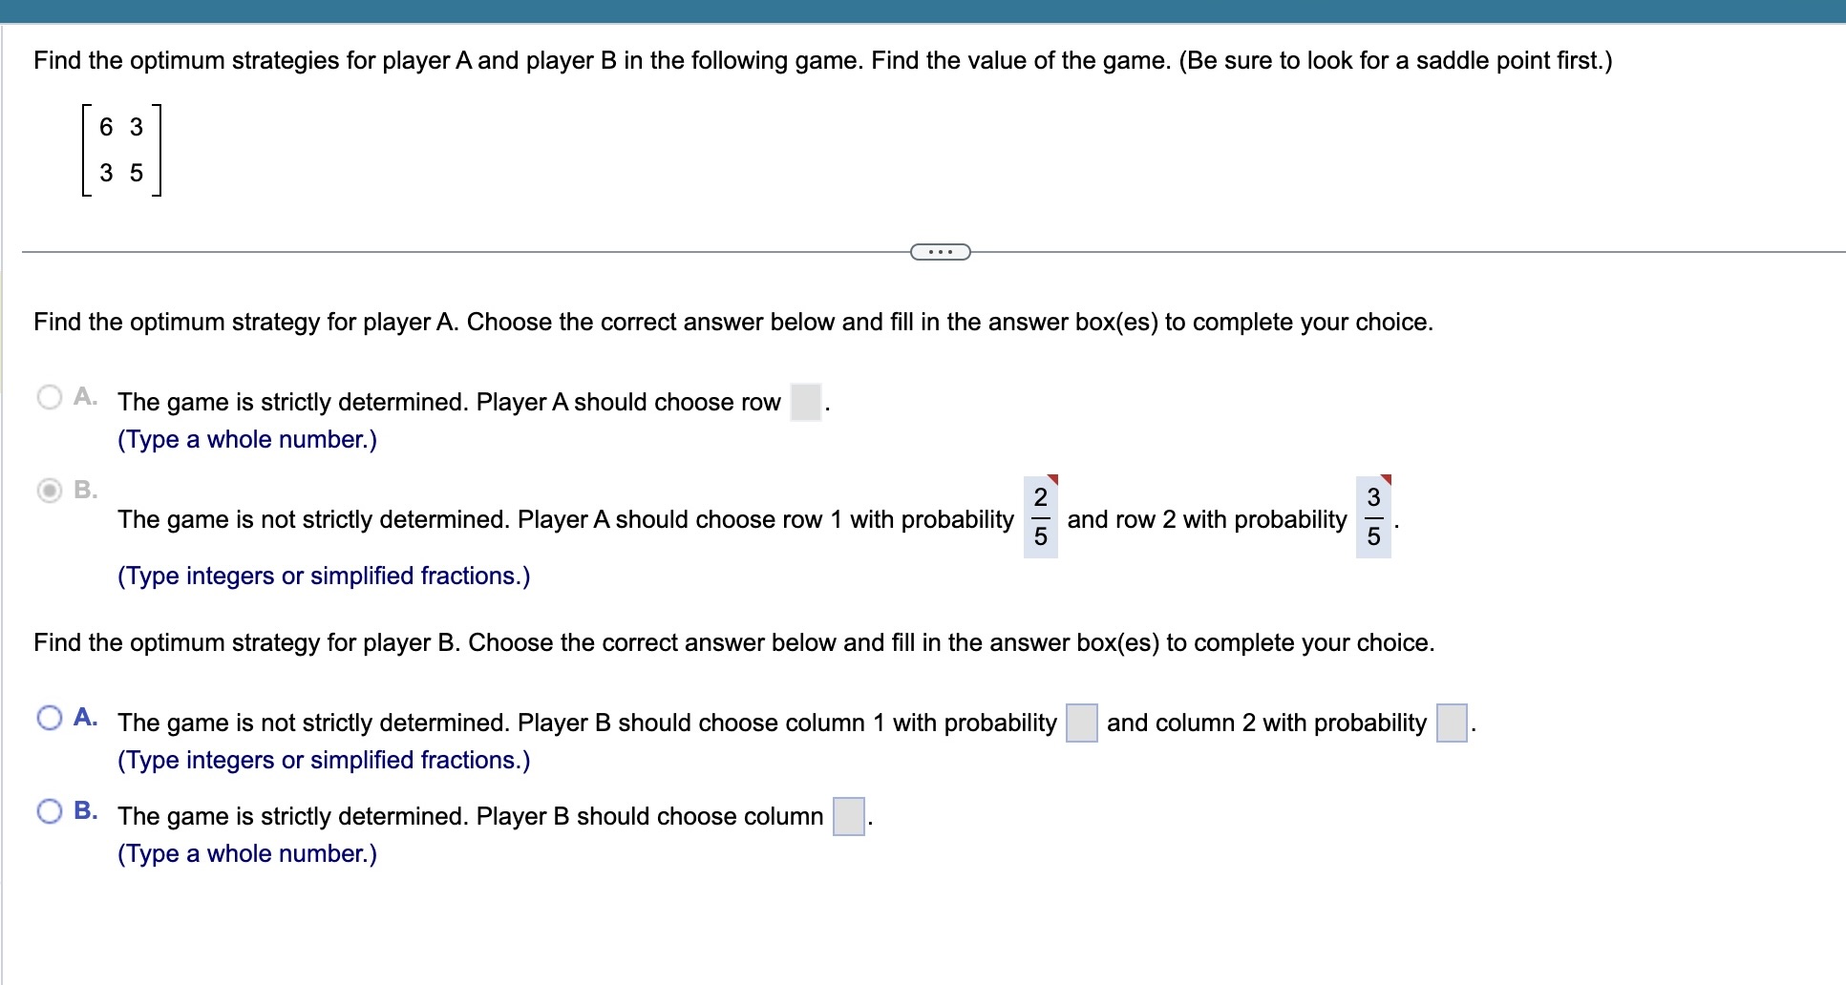Select radio button A for player B's strategy
The width and height of the screenshot is (1846, 985).
pyautogui.click(x=49, y=715)
